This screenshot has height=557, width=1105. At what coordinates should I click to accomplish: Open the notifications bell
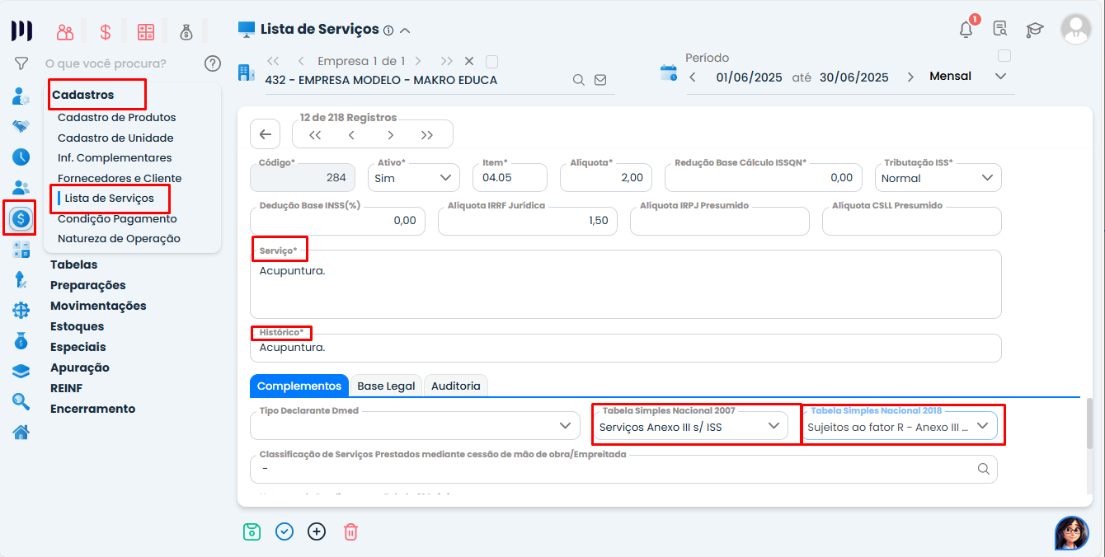click(x=966, y=30)
